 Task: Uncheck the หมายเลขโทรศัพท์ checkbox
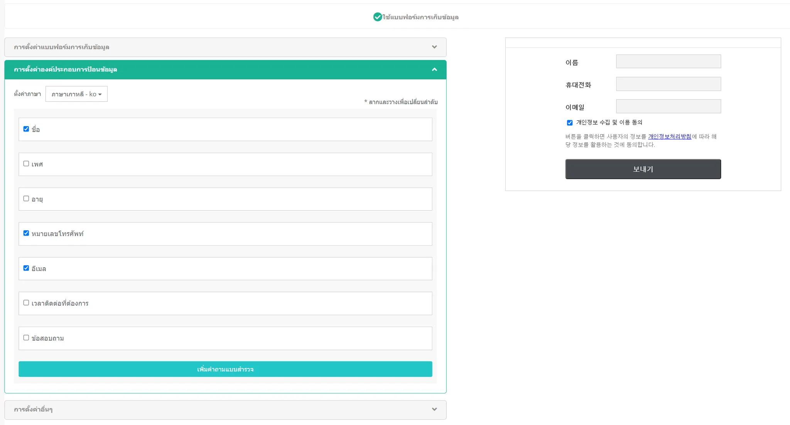(26, 233)
